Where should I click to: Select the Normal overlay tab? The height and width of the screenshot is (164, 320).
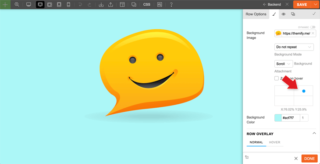pos(256,142)
